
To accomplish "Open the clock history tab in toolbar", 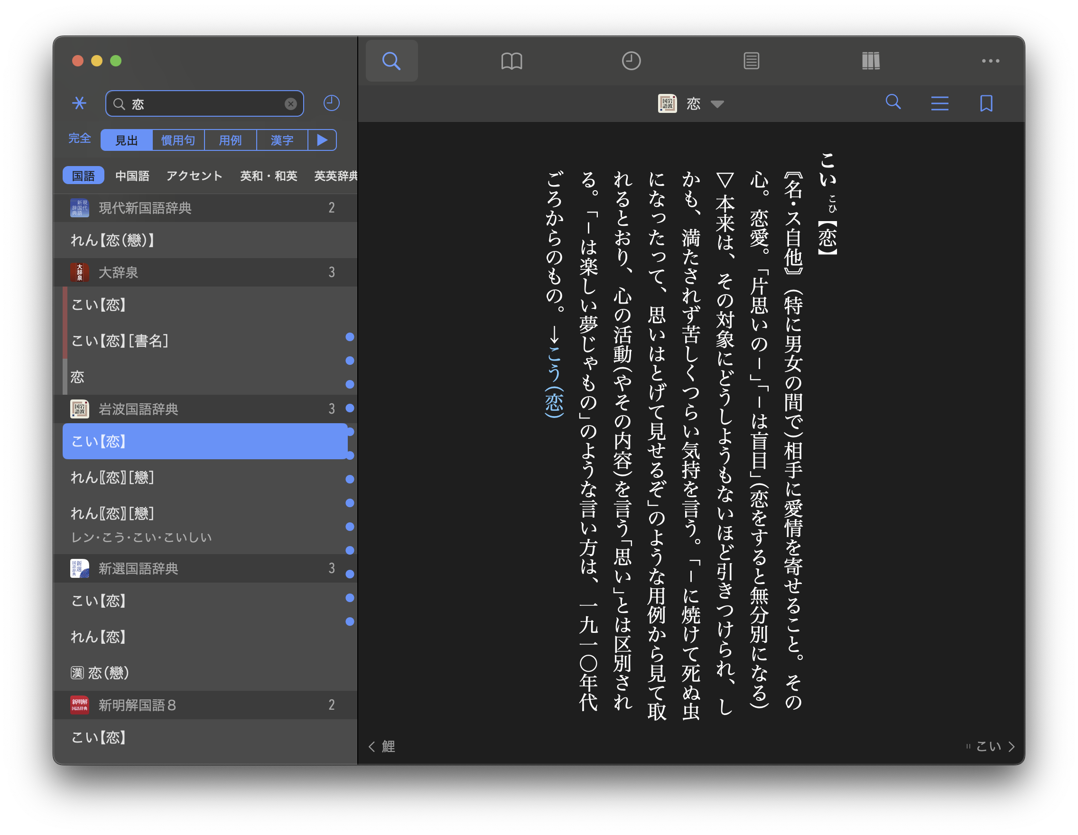I will point(631,61).
